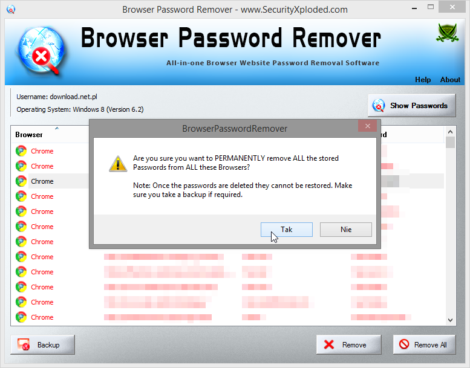Click app icon in title bar
The image size is (470, 368).
click(x=11, y=9)
